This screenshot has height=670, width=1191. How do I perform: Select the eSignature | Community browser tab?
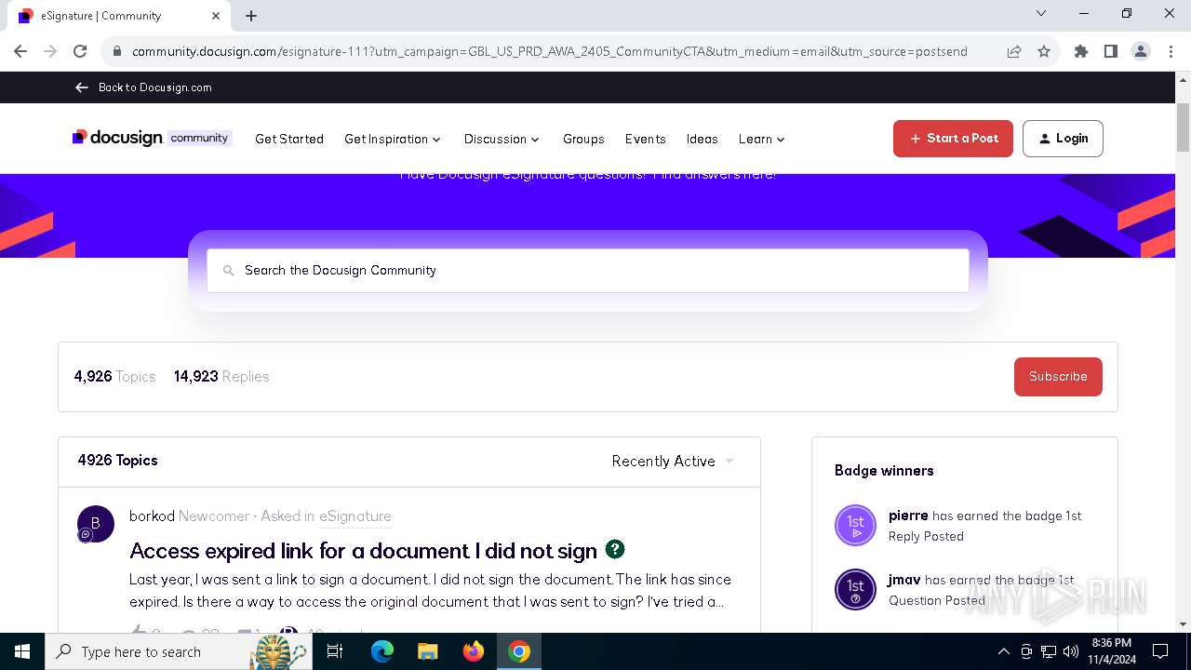click(118, 16)
